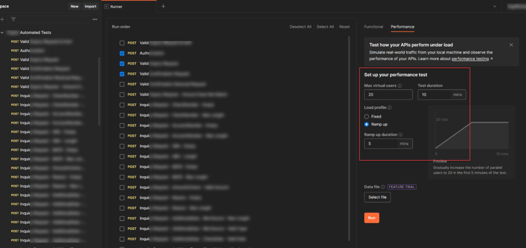This screenshot has width=526, height=248.
Task: Open the environment dropdown chevron at top right
Action: (495, 6)
